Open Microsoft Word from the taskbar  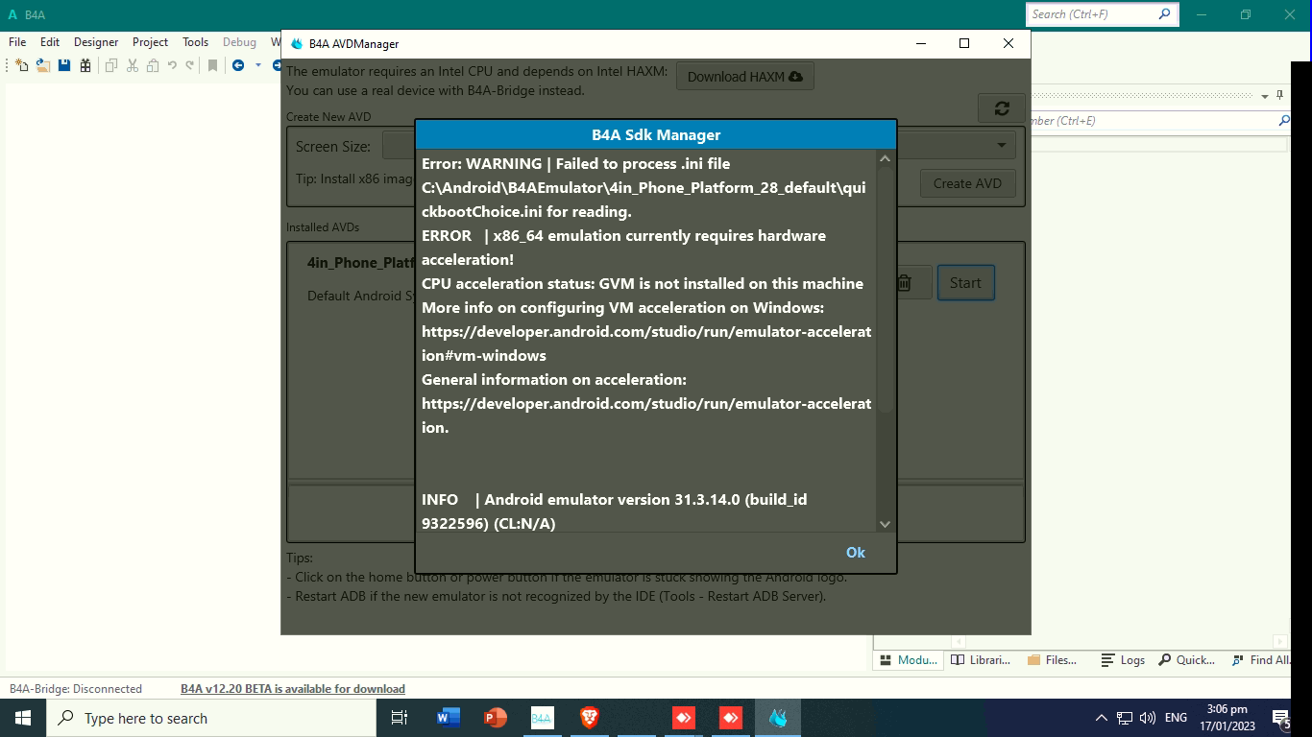(448, 718)
